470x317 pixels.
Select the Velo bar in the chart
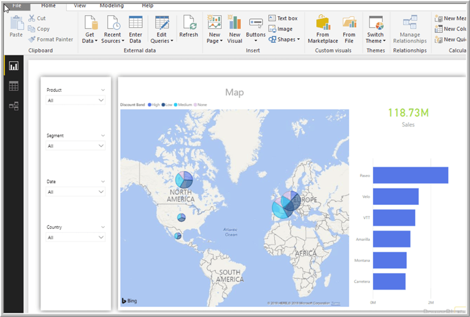(396, 196)
